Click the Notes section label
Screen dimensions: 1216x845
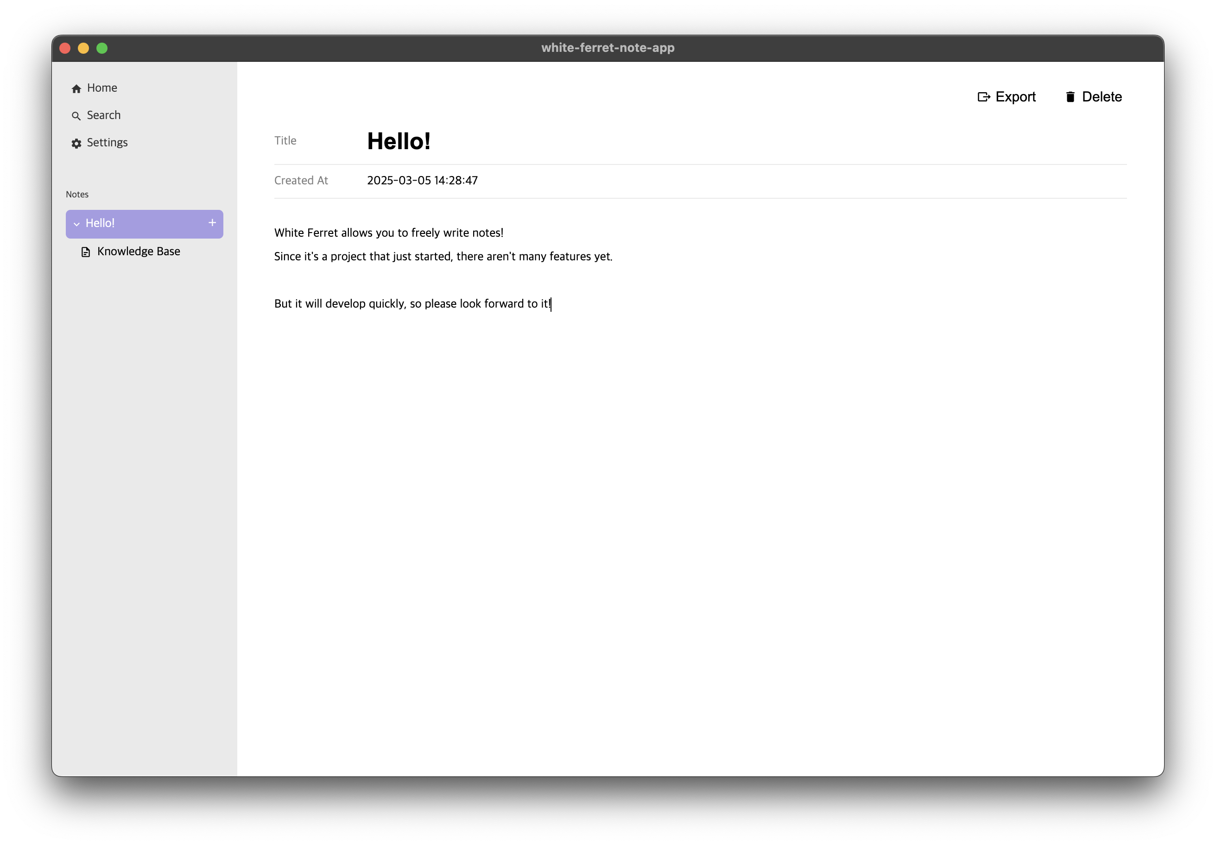click(x=77, y=194)
